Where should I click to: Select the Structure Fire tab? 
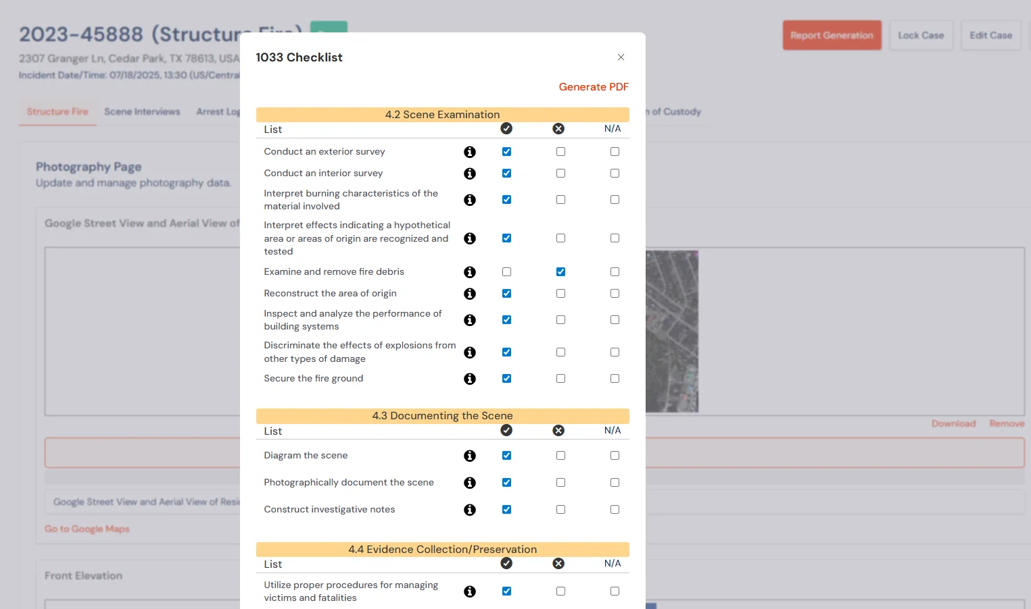pyautogui.click(x=57, y=111)
